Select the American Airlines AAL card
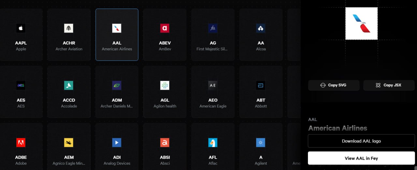 (x=117, y=35)
